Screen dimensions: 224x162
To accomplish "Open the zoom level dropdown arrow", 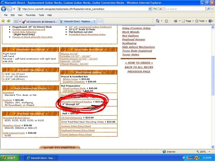I will 209,152.
